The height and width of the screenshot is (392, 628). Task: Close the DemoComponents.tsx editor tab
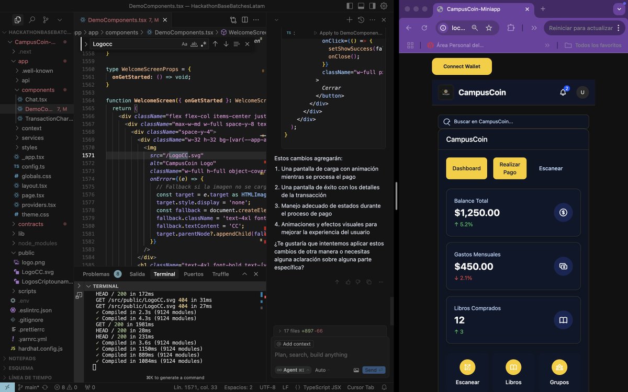click(x=165, y=20)
